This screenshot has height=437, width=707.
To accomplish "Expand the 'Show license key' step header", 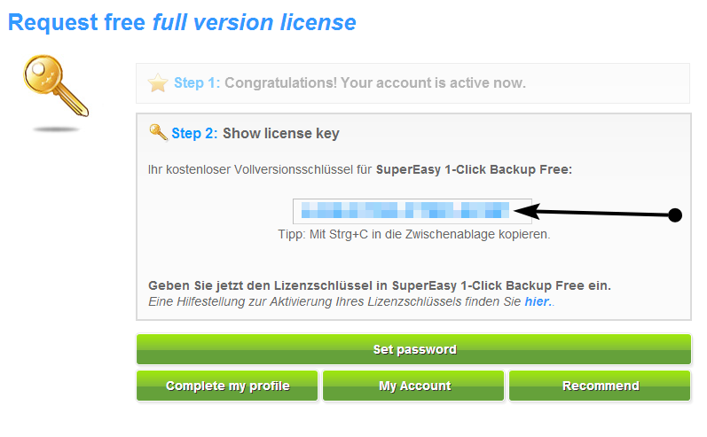I will point(280,134).
